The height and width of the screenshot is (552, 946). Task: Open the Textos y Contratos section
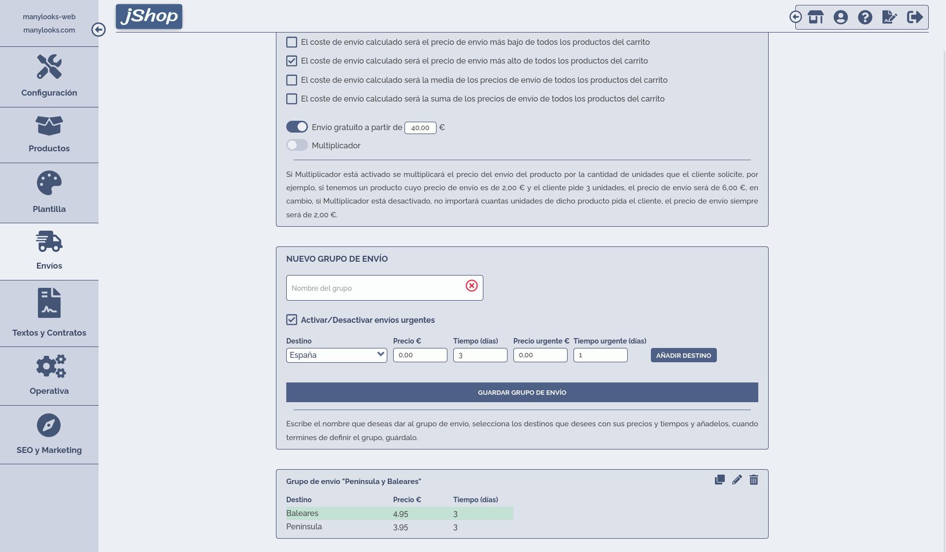pos(49,313)
